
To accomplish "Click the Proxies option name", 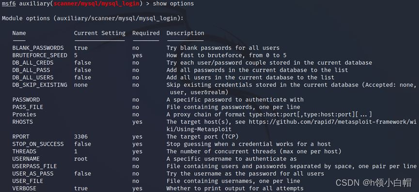I will 24,114.
